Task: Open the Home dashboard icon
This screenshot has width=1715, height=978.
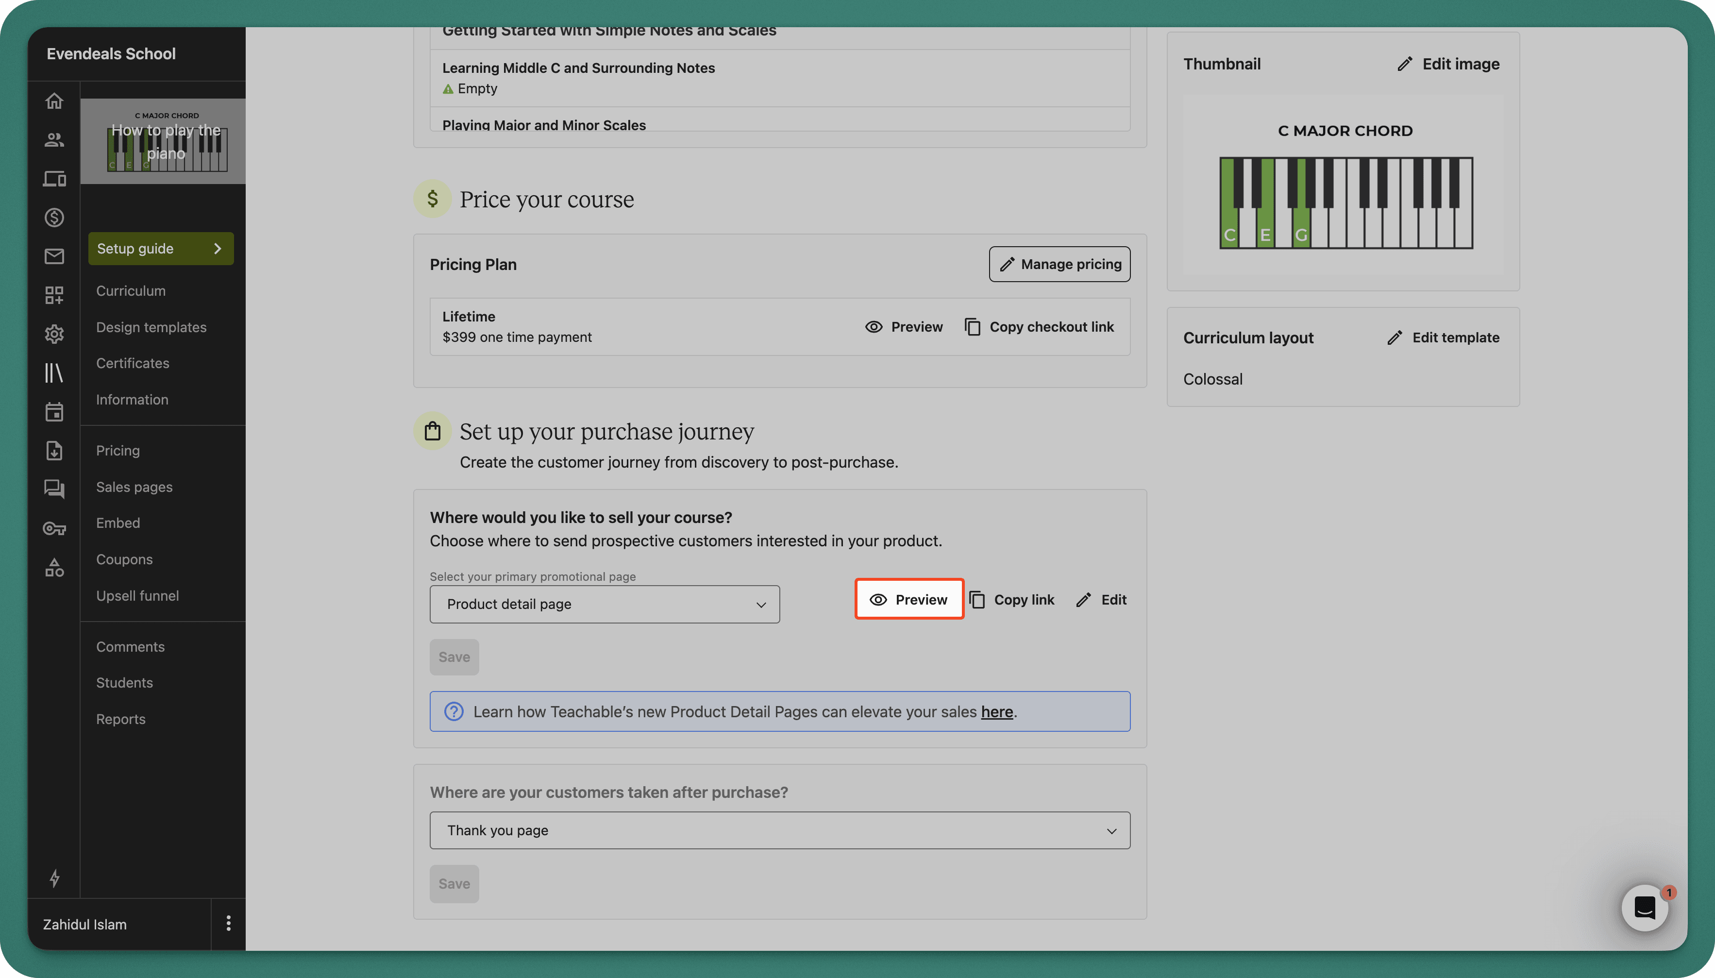Action: 54,101
